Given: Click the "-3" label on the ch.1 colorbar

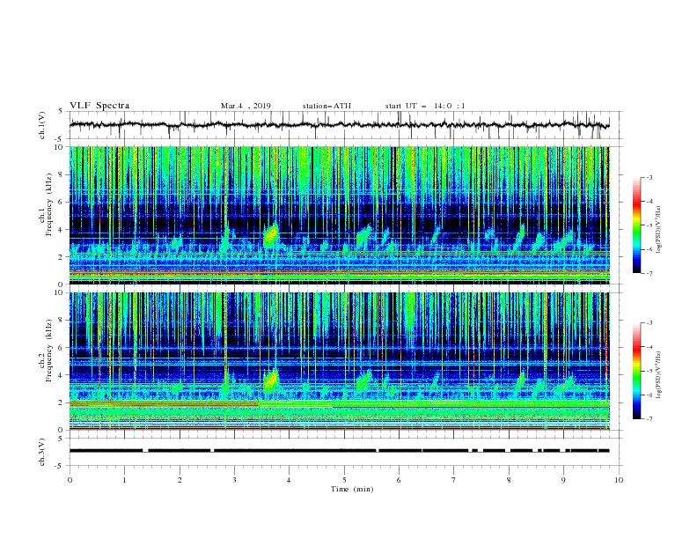Looking at the screenshot, I should point(649,177).
